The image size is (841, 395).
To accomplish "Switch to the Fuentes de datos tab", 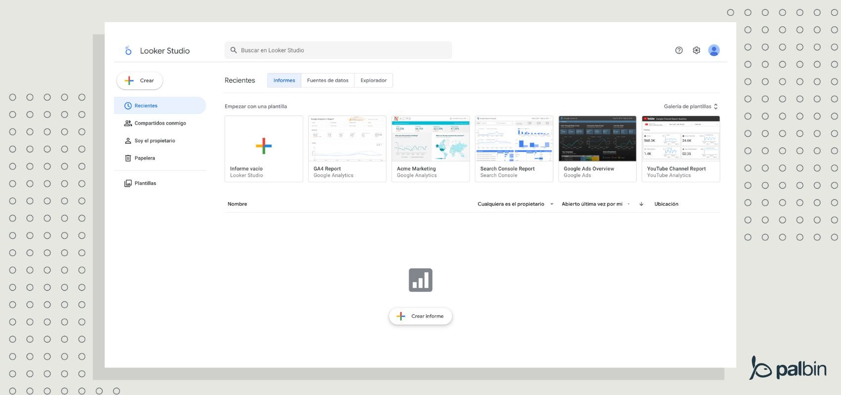I will click(x=327, y=80).
